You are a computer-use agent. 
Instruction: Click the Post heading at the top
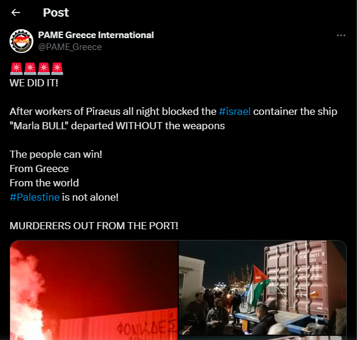[56, 13]
